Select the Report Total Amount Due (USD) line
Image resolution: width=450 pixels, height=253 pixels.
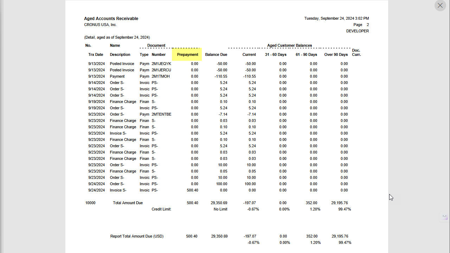coord(137,236)
